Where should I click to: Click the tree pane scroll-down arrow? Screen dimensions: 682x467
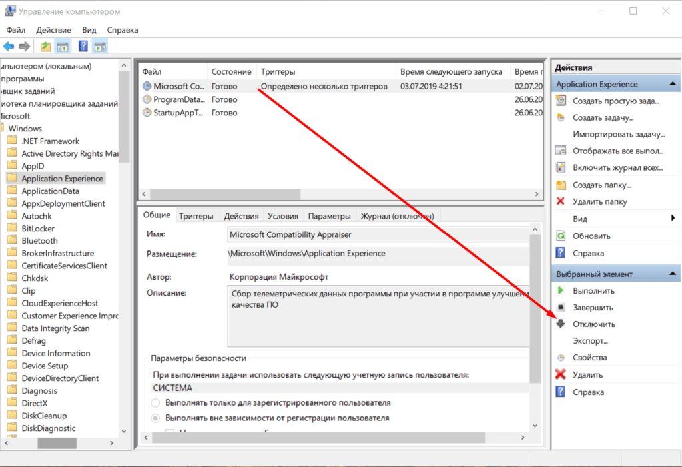pyautogui.click(x=124, y=431)
